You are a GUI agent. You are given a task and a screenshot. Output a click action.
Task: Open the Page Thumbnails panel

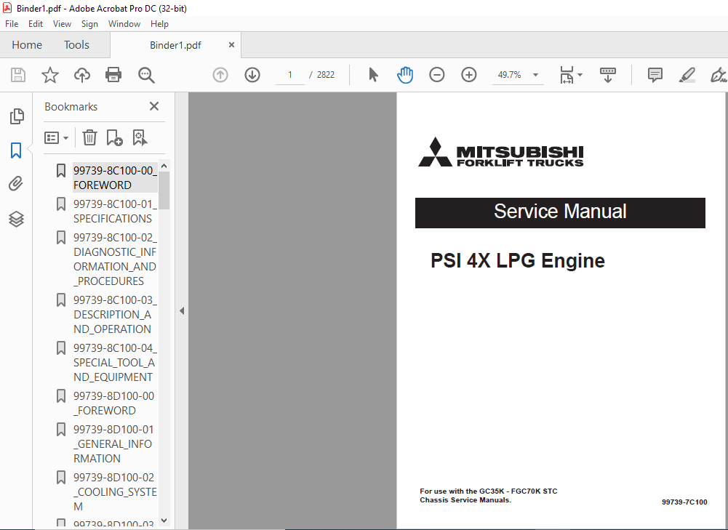click(x=16, y=116)
